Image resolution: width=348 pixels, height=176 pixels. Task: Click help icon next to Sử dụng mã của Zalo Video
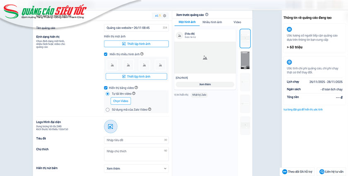point(150,109)
